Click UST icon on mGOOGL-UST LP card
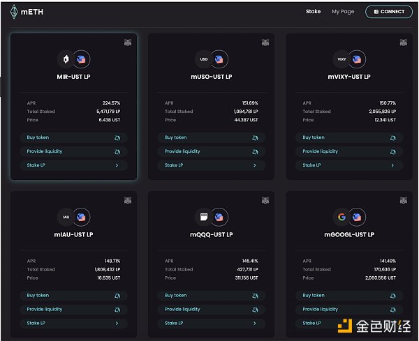This screenshot has height=341, width=419. (x=358, y=217)
